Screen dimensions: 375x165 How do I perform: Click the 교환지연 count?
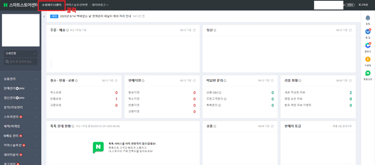point(194,112)
